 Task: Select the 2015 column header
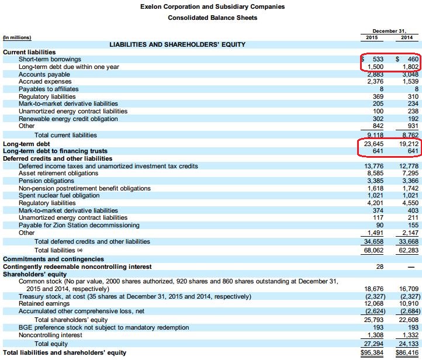[x=371, y=37]
